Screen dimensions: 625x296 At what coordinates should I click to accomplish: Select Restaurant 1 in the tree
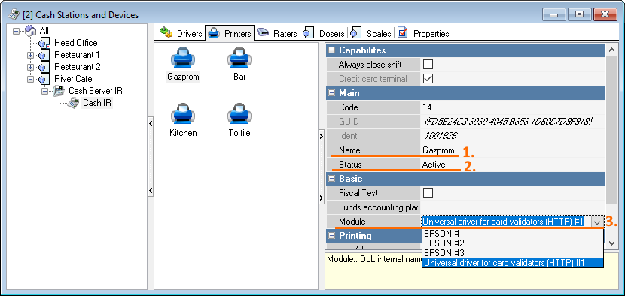click(x=77, y=55)
